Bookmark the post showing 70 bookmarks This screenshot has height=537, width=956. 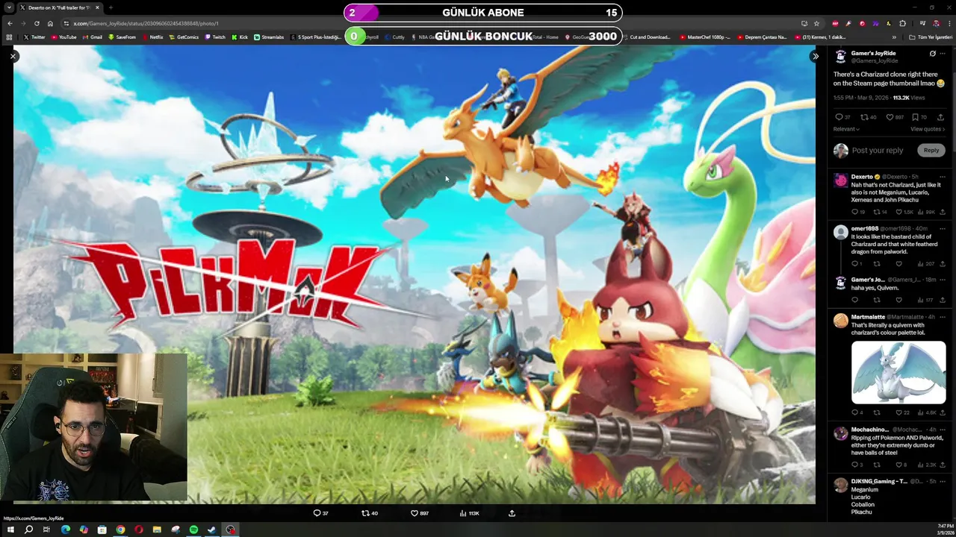click(919, 117)
